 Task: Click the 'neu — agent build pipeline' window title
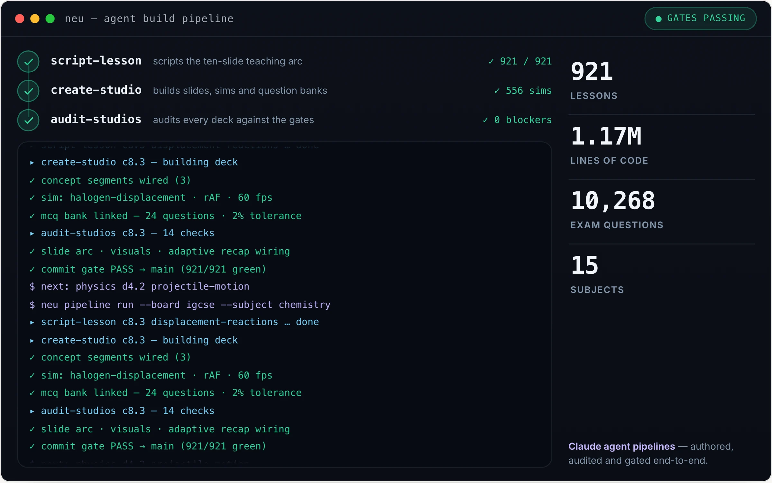point(149,19)
